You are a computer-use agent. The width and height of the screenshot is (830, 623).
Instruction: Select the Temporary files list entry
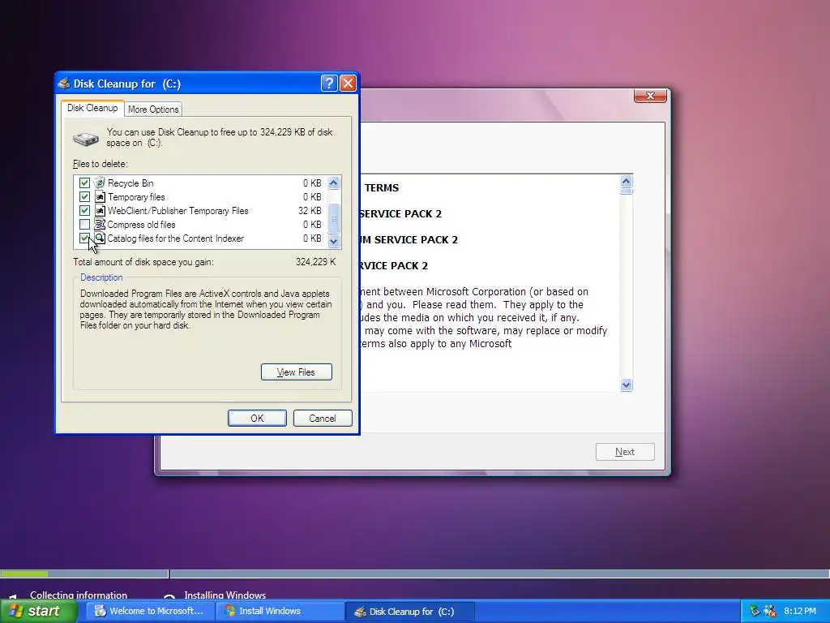pyautogui.click(x=136, y=196)
